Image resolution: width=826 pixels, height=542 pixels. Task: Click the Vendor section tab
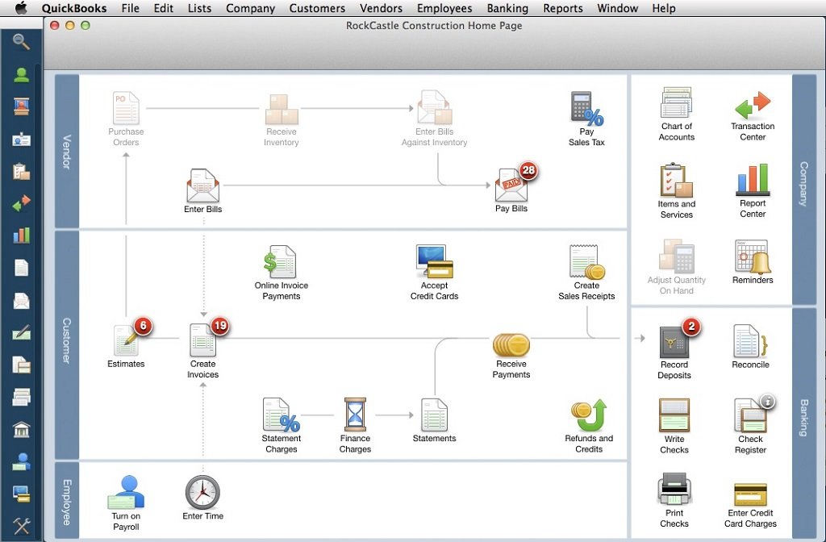tap(67, 152)
